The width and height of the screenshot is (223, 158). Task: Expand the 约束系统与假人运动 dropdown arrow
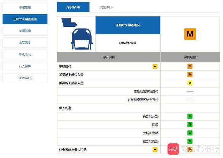(x=155, y=150)
